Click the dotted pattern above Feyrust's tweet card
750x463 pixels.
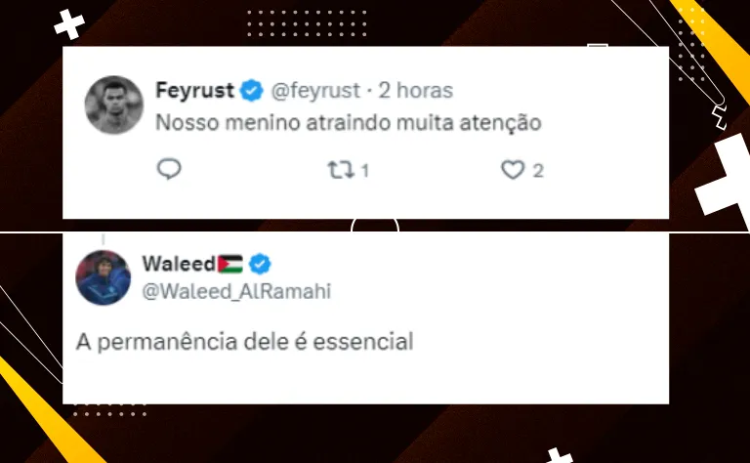click(x=307, y=23)
